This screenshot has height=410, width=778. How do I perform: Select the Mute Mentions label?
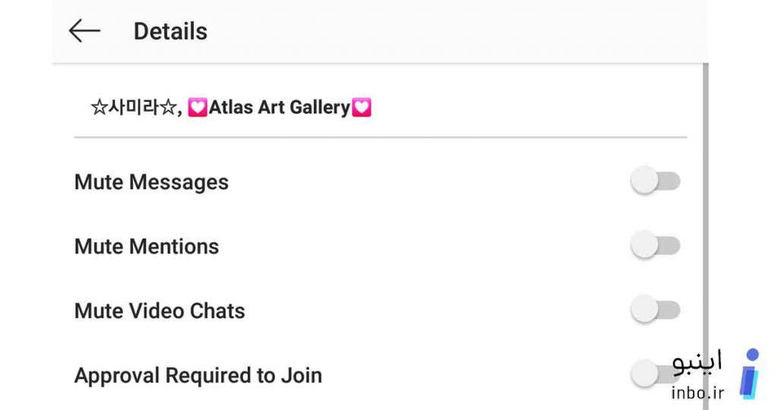point(147,247)
